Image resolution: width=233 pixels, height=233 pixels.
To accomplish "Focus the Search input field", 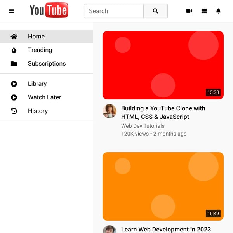I will point(114,11).
